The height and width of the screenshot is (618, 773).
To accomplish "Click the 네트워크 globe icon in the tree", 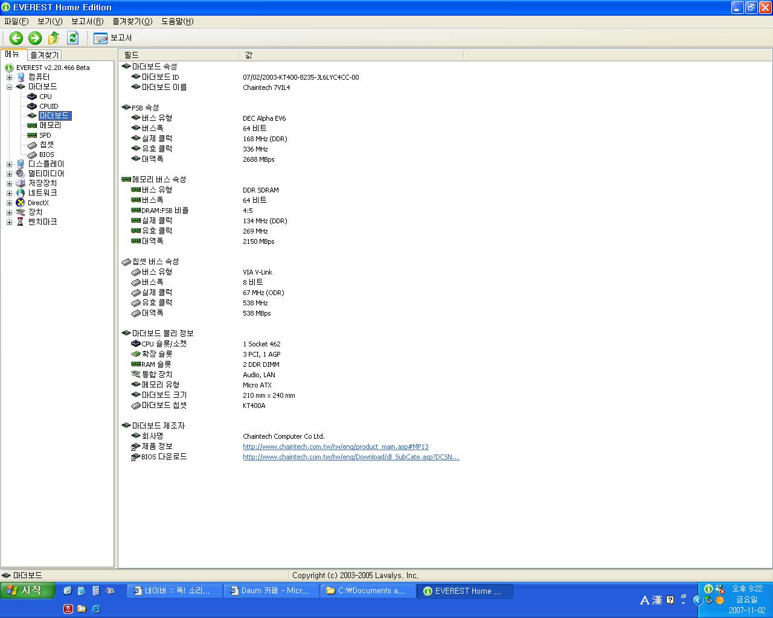I will 21,193.
